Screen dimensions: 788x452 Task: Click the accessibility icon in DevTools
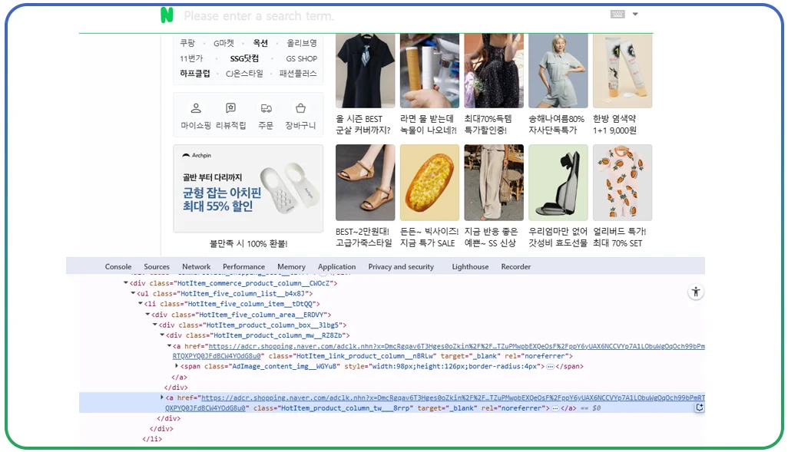point(695,292)
